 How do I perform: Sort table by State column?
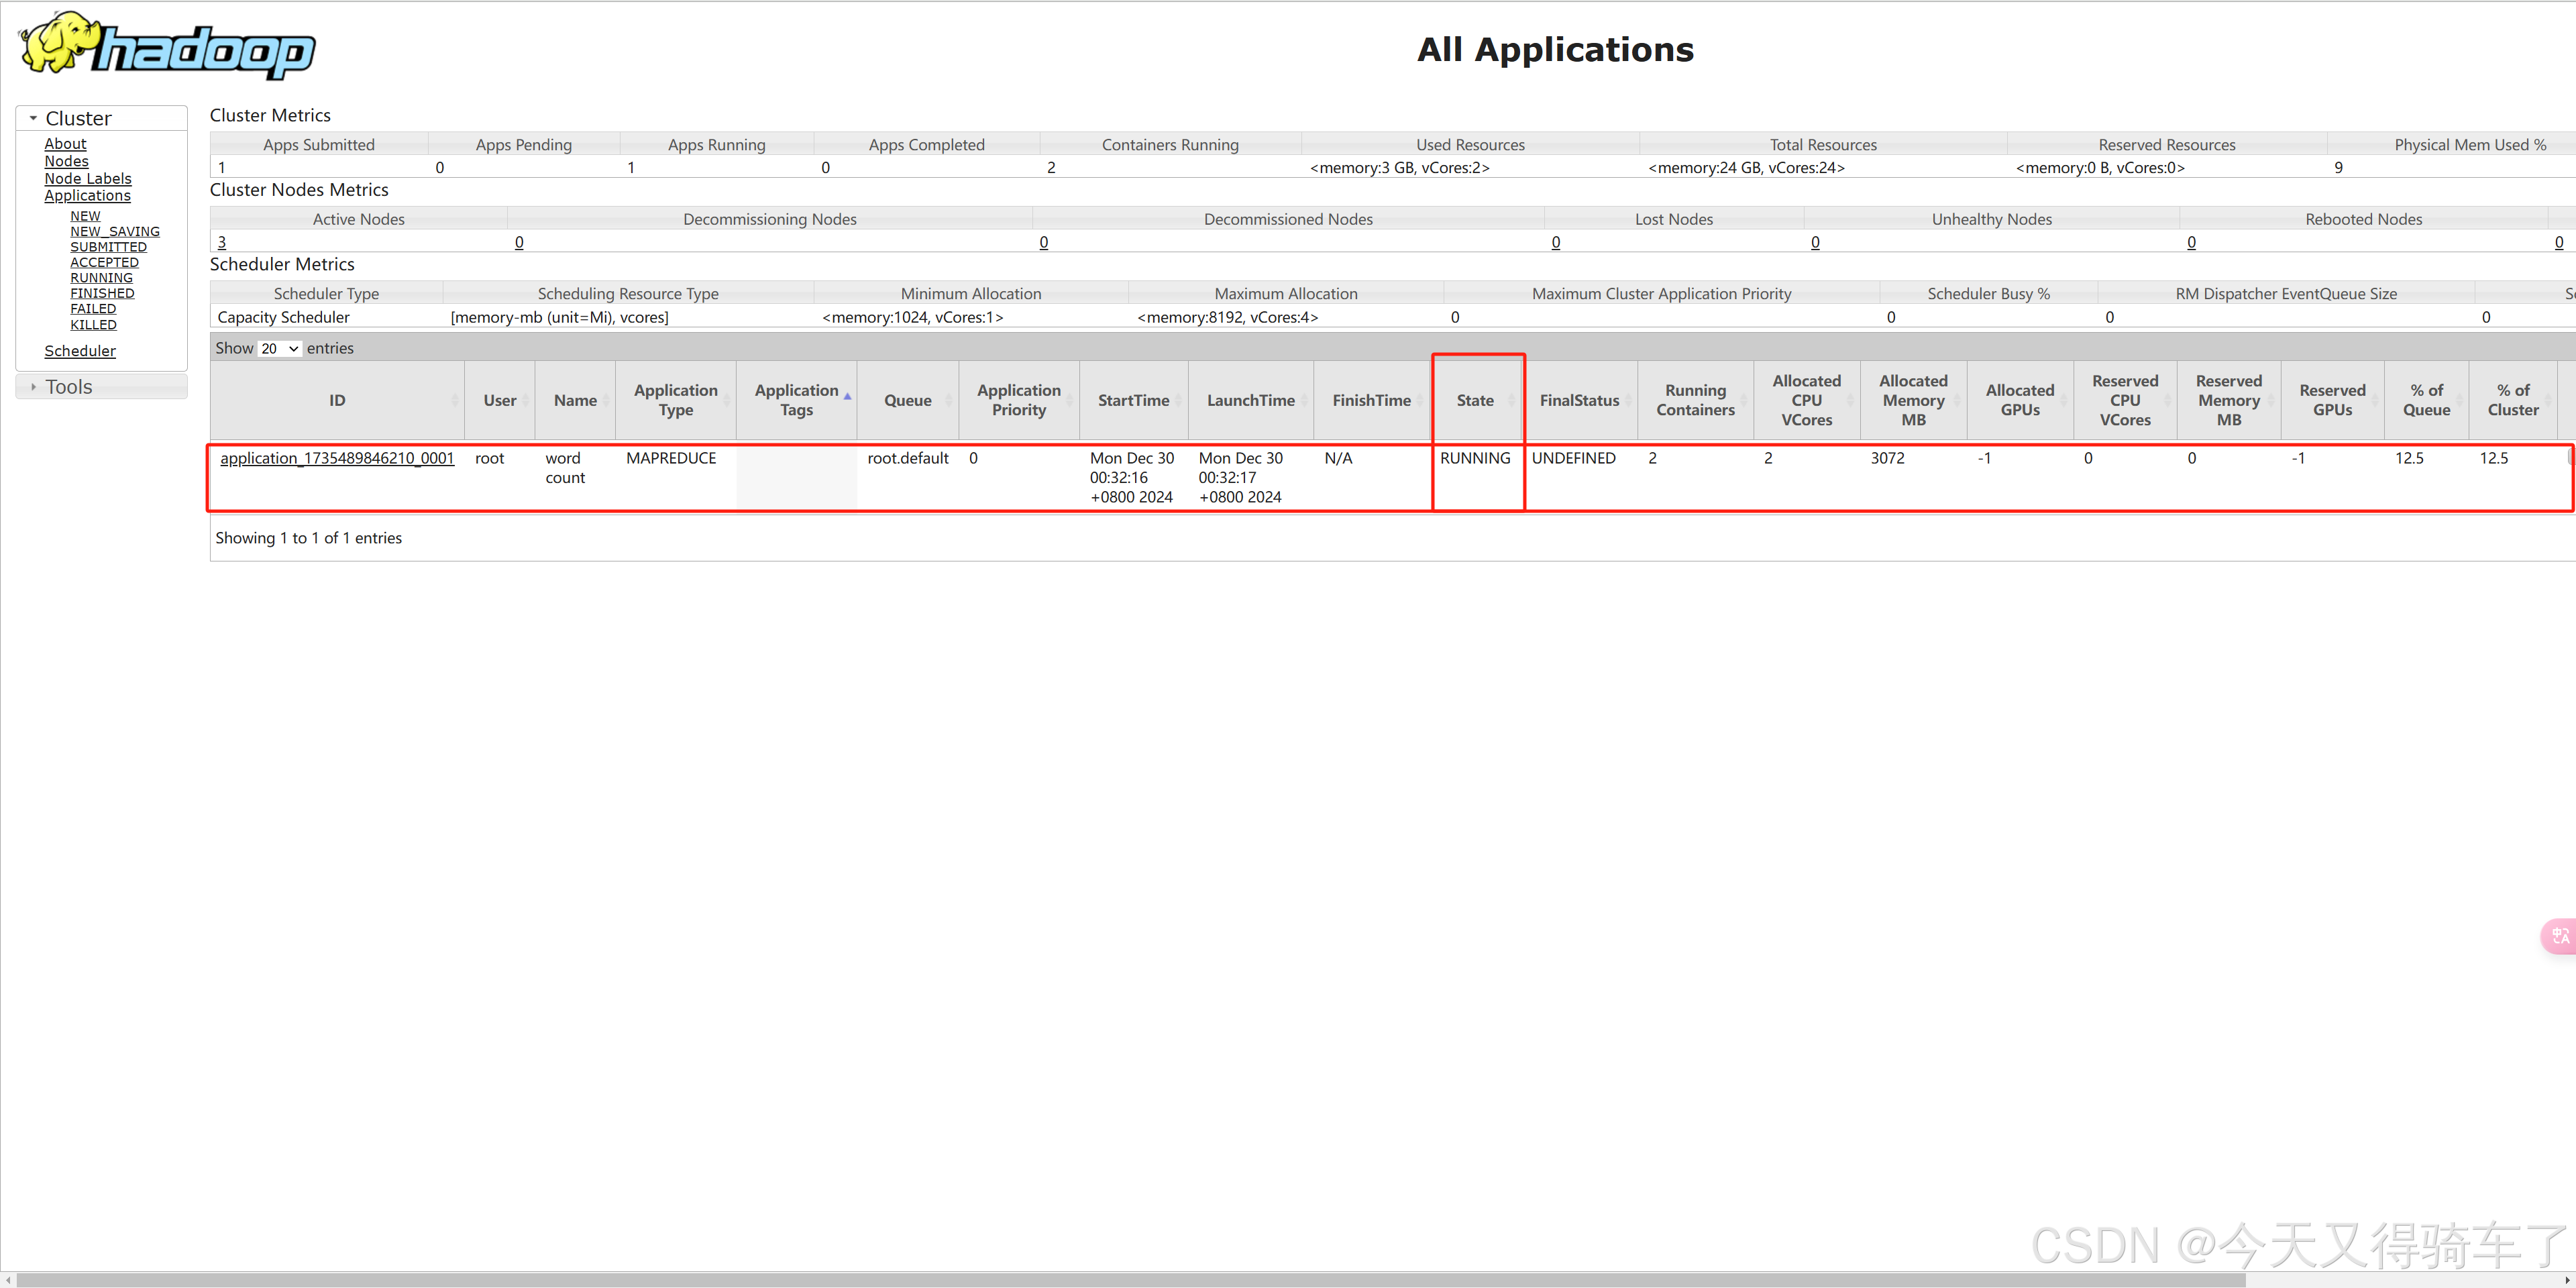(x=1475, y=400)
